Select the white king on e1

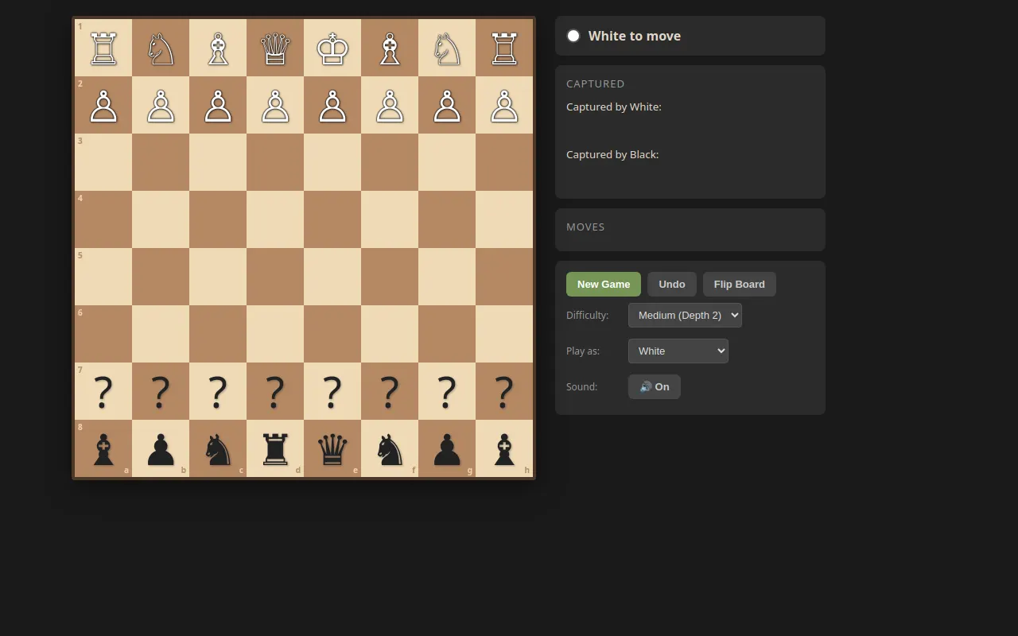(332, 48)
